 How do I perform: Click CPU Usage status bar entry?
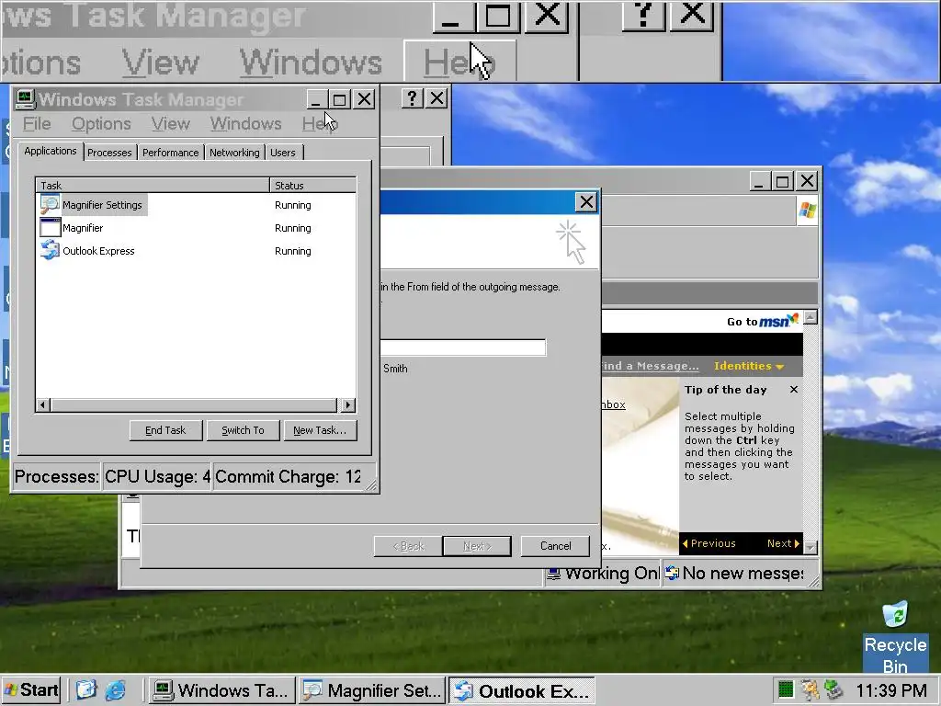(156, 477)
